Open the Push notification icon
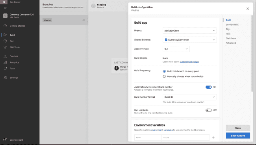The width and height of the screenshot is (256, 145). click(x=5, y=69)
